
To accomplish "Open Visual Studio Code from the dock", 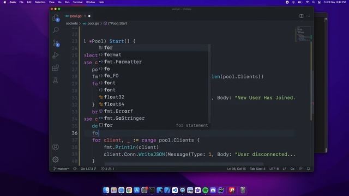I will tap(174, 190).
